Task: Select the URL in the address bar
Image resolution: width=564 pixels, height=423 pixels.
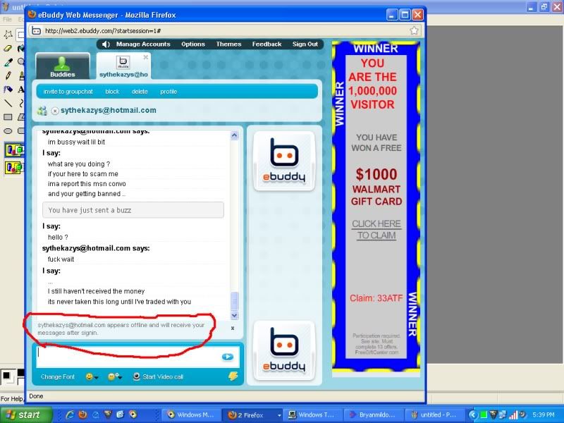Action: point(103,31)
